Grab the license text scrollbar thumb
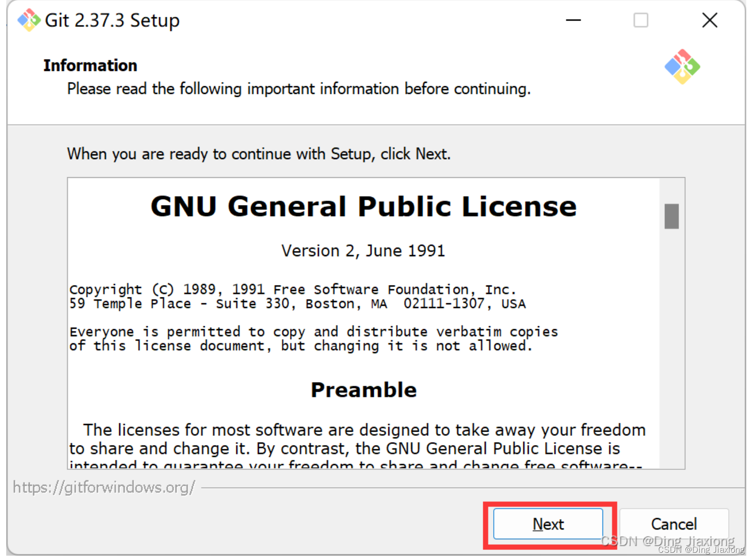This screenshot has height=559, width=752. coord(671,216)
